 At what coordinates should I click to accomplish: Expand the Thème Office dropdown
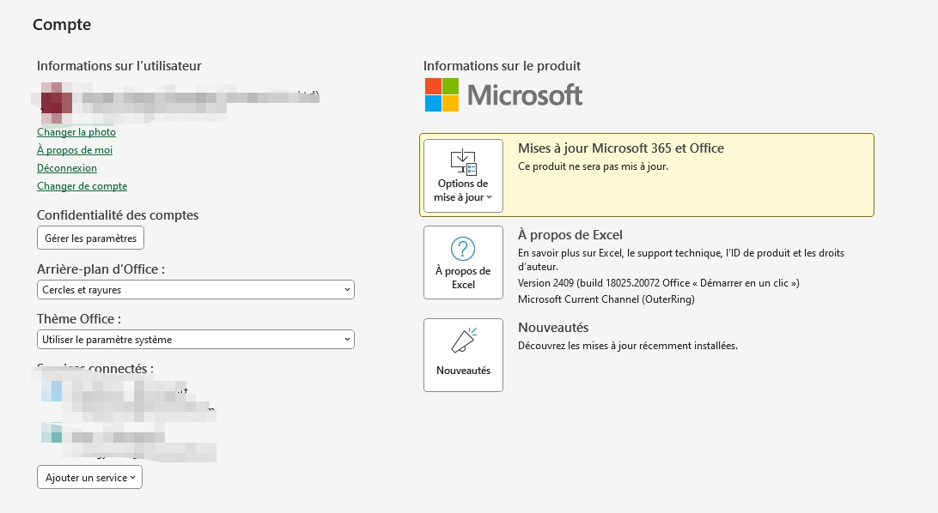(196, 339)
